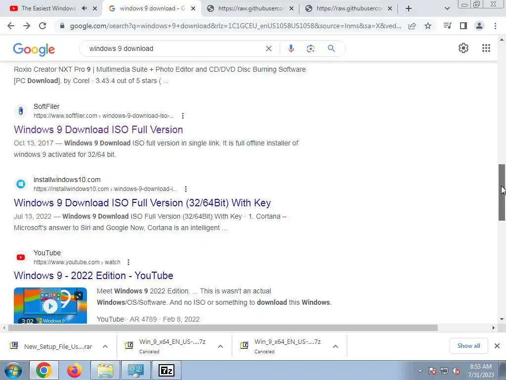Switch to second raw.githubusercontent tab
The image size is (506, 380).
click(x=348, y=8)
